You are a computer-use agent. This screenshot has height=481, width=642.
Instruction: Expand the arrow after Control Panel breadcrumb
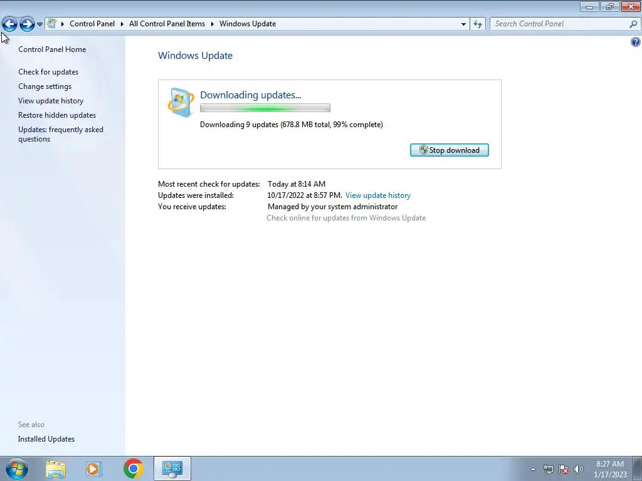point(122,24)
